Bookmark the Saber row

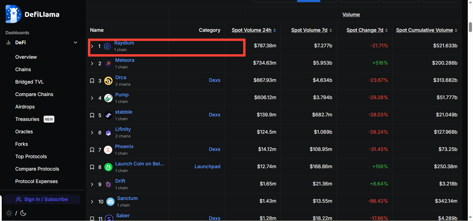[x=92, y=219]
